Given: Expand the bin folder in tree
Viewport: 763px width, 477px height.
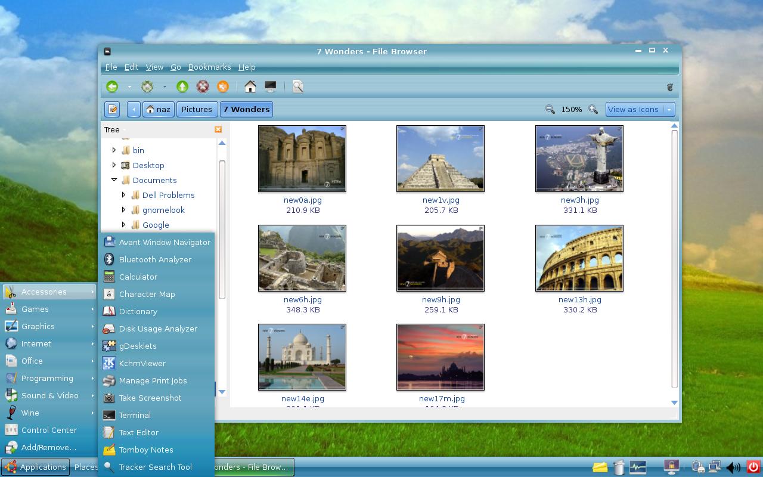Looking at the screenshot, I should point(114,150).
